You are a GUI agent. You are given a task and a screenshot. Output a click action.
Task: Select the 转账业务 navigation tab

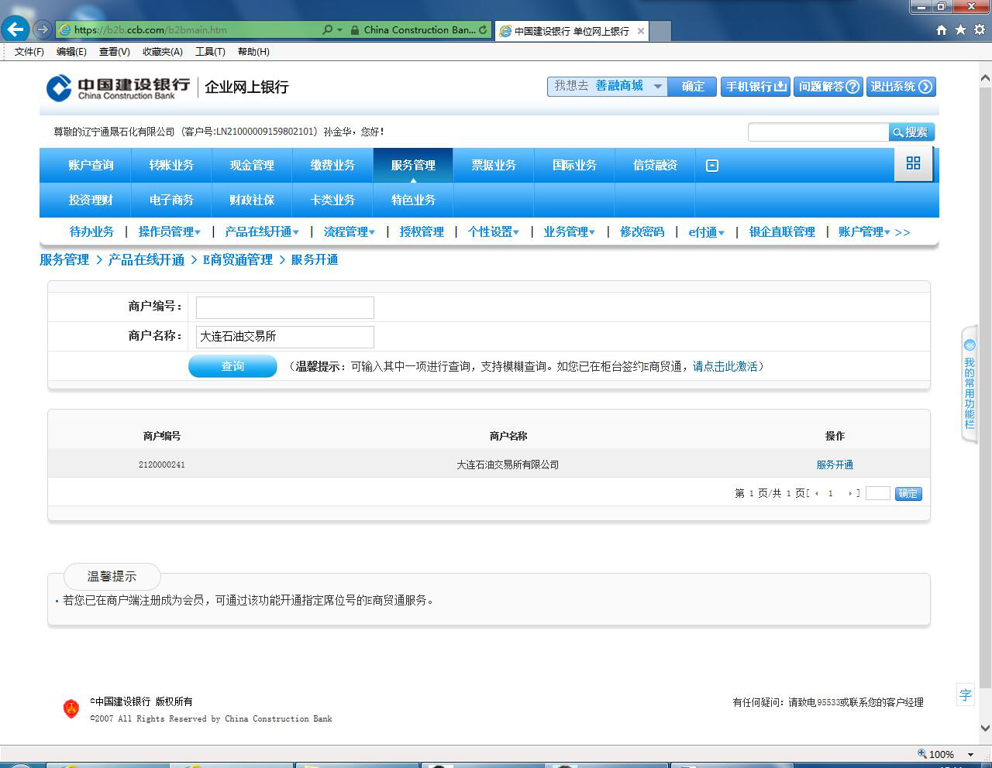tap(171, 166)
